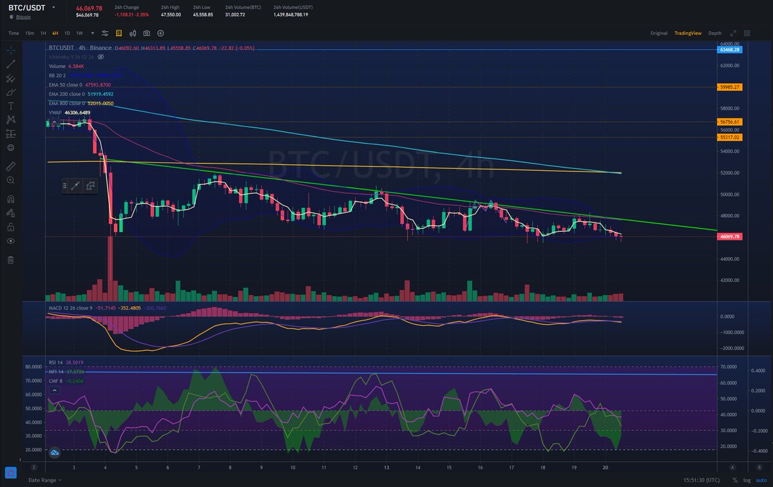Image resolution: width=773 pixels, height=487 pixels.
Task: Switch to the Time line chart view
Action: (x=14, y=33)
